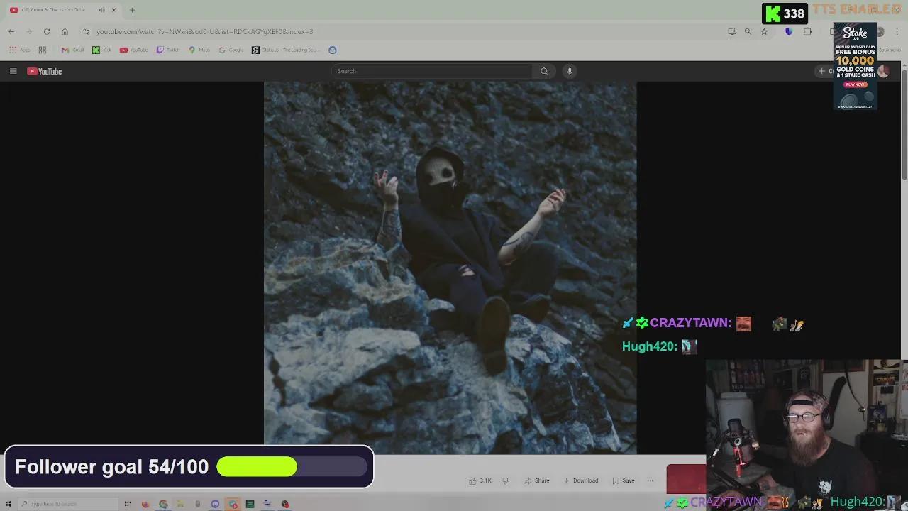The image size is (908, 511).
Task: Like the video with the thumbs-up button
Action: [x=480, y=480]
